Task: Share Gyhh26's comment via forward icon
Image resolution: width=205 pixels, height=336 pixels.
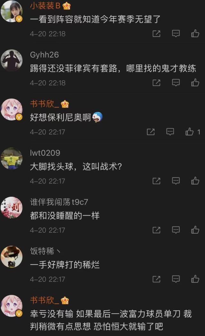Action: click(x=156, y=83)
